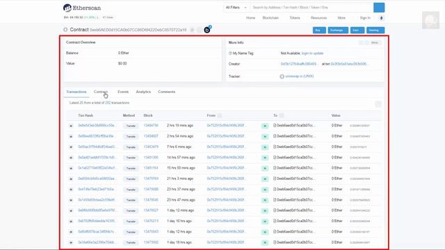This screenshot has width=445, height=250.
Task: Open the block number link in 7 hrs 6 mins ago row
Action: (151, 147)
